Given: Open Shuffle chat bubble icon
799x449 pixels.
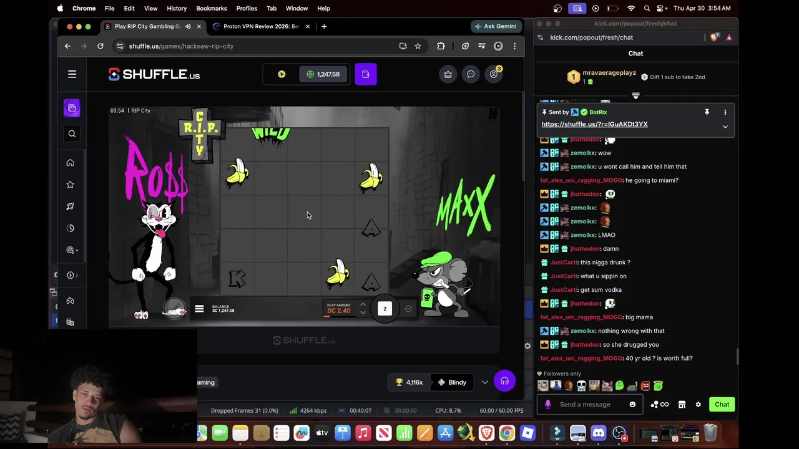Looking at the screenshot, I should click(471, 74).
